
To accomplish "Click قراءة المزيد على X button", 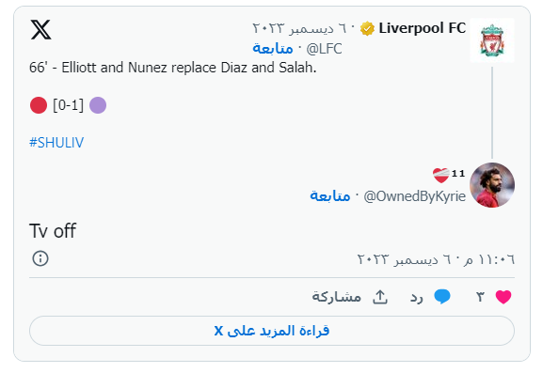I will [x=272, y=331].
